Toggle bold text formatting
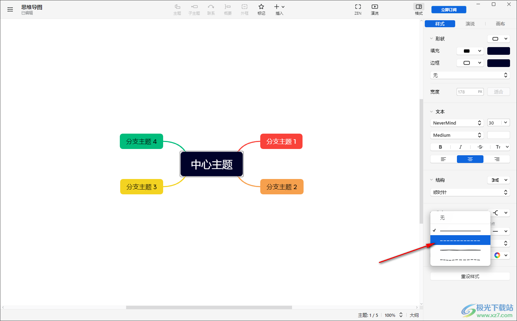 [x=440, y=147]
